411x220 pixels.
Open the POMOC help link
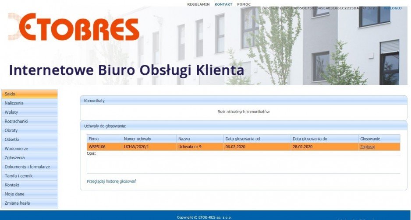point(244,4)
